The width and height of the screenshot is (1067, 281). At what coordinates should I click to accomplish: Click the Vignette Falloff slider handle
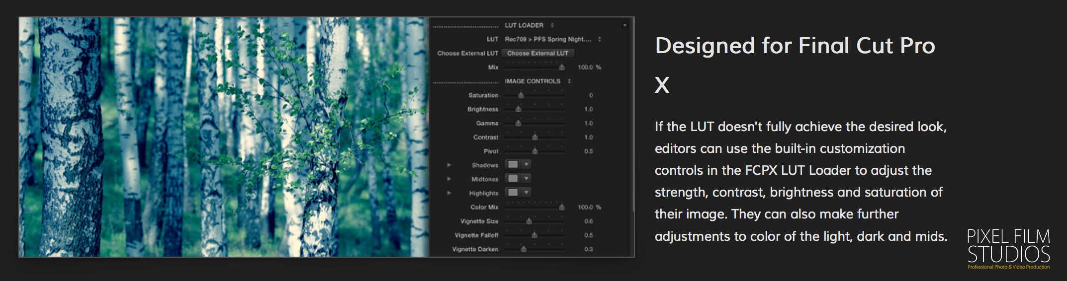coord(534,235)
